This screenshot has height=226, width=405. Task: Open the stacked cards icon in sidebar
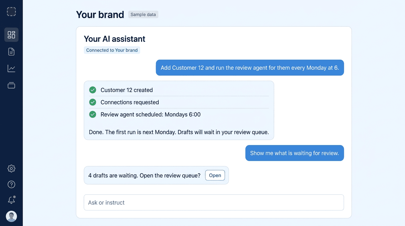click(11, 85)
